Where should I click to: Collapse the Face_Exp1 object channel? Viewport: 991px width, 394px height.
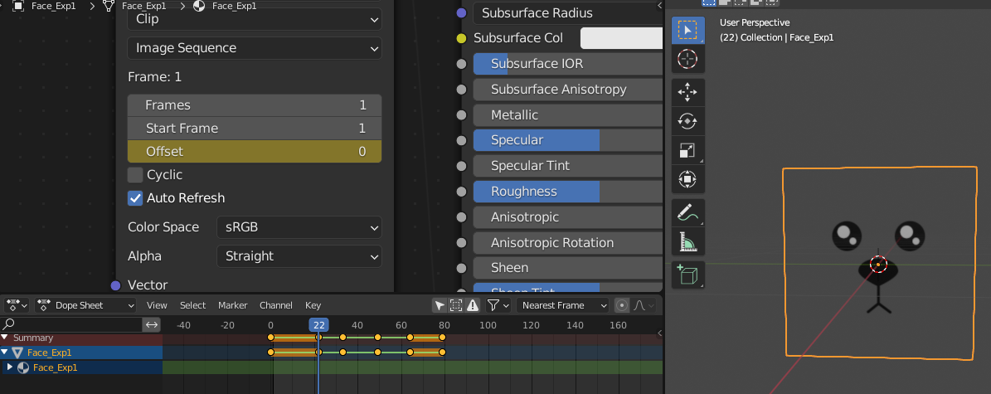pos(5,353)
